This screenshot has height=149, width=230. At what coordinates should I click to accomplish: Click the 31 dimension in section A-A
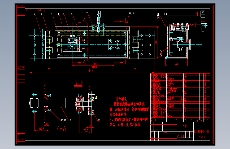(x=47, y=124)
